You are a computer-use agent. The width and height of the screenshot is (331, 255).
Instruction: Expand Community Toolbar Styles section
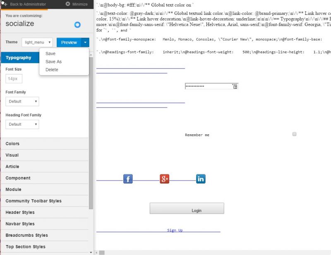pyautogui.click(x=45, y=201)
